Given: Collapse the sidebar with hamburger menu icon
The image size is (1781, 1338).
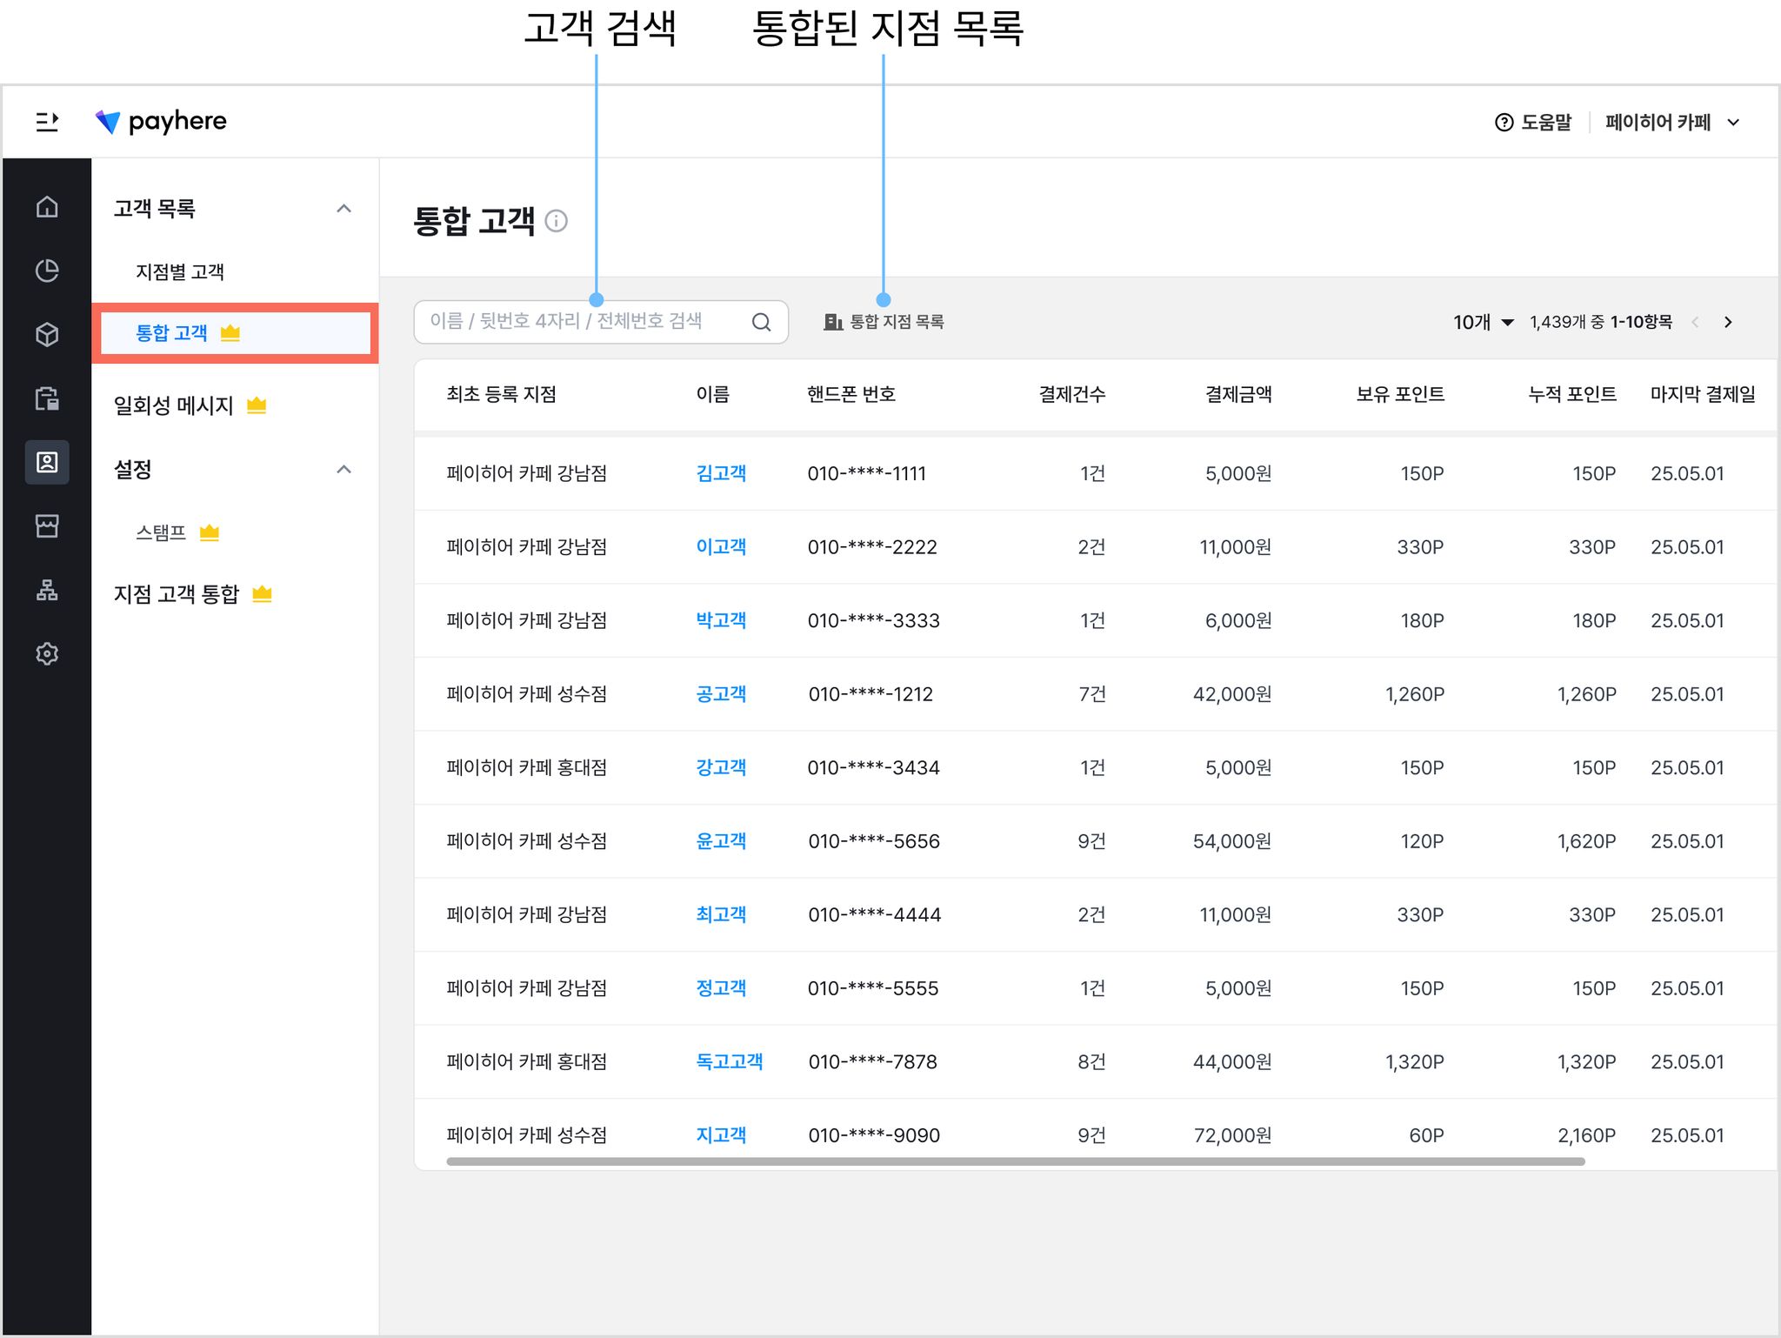Looking at the screenshot, I should [47, 122].
